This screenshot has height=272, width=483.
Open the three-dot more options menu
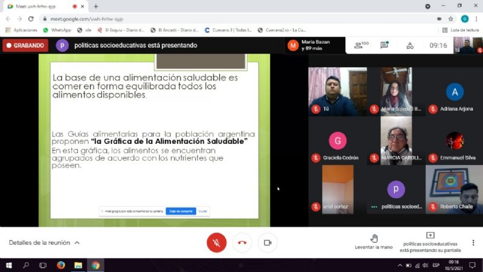click(473, 243)
